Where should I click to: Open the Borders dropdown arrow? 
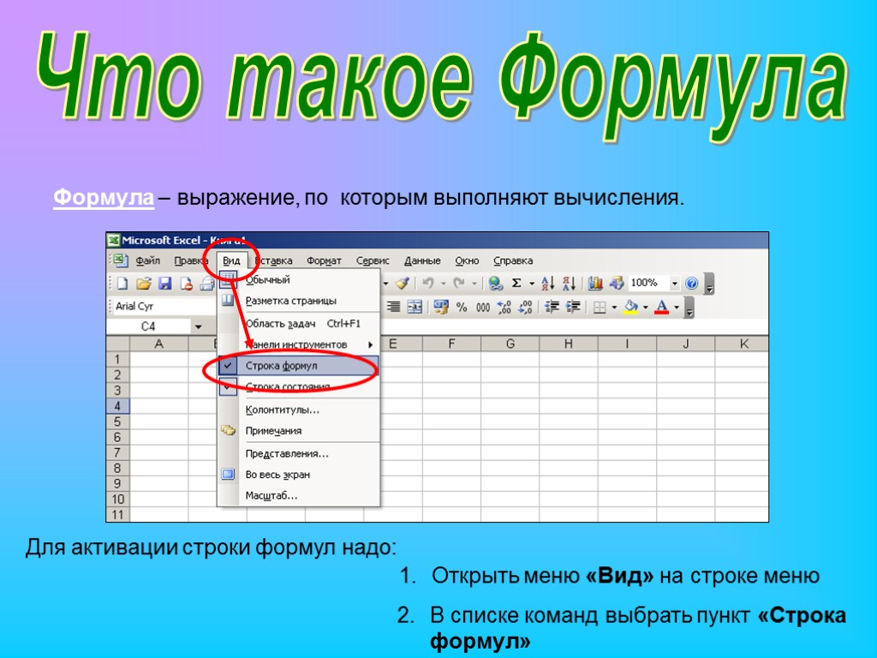(x=614, y=308)
